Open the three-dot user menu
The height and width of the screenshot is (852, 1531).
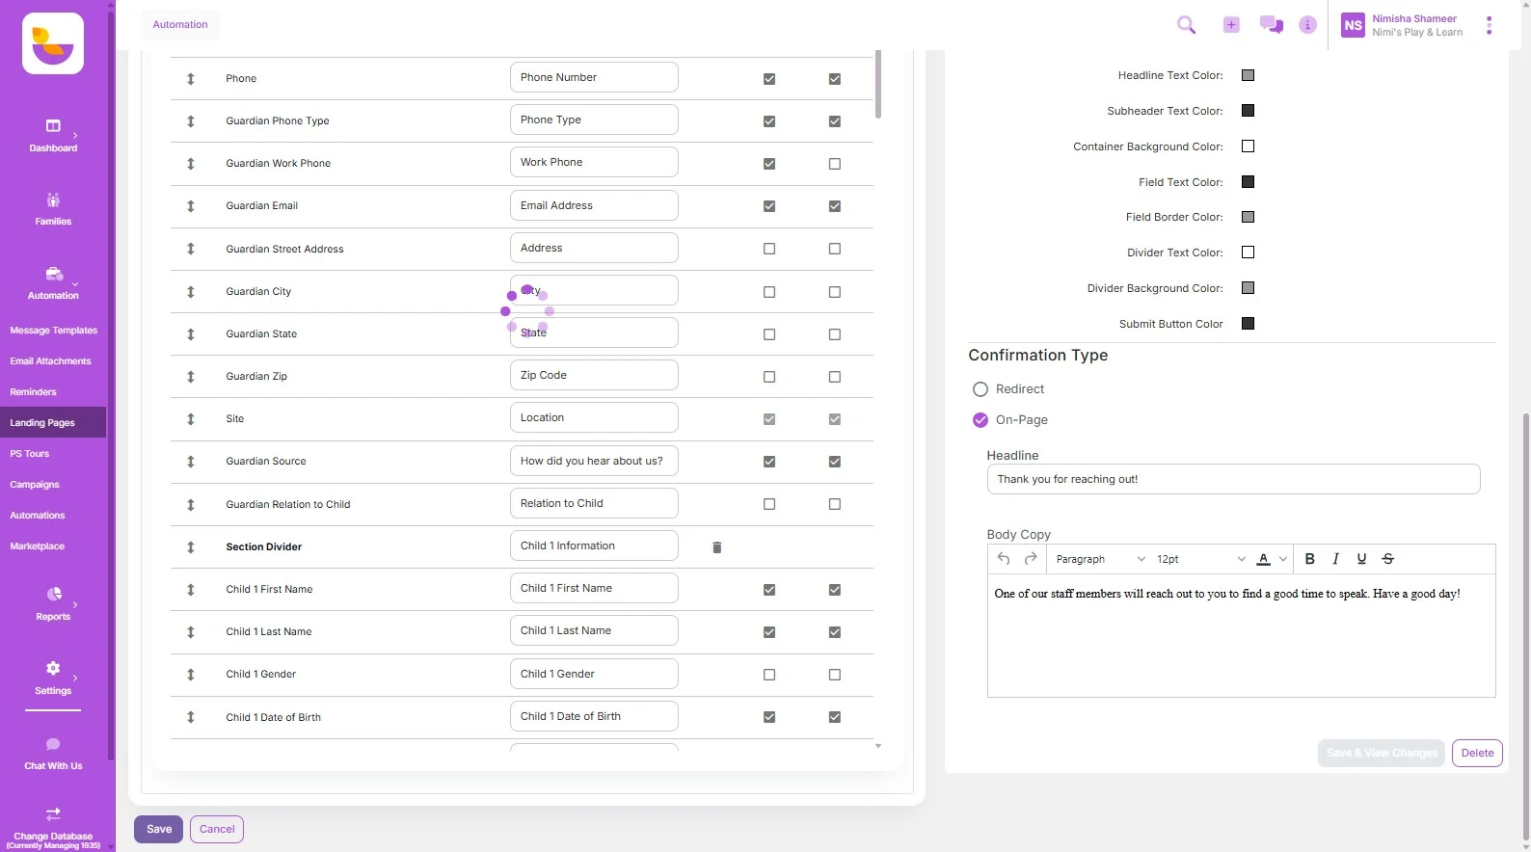1490,26
